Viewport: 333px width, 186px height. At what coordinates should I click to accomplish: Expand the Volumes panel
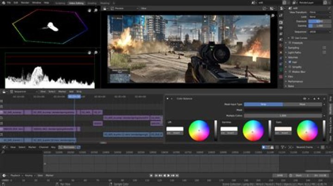click(x=293, y=58)
